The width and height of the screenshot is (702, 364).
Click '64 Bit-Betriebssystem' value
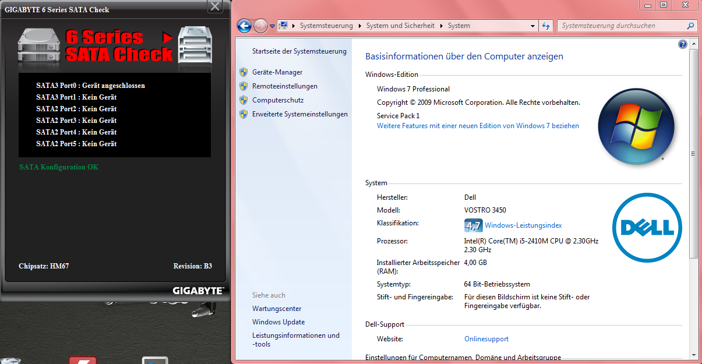point(497,284)
